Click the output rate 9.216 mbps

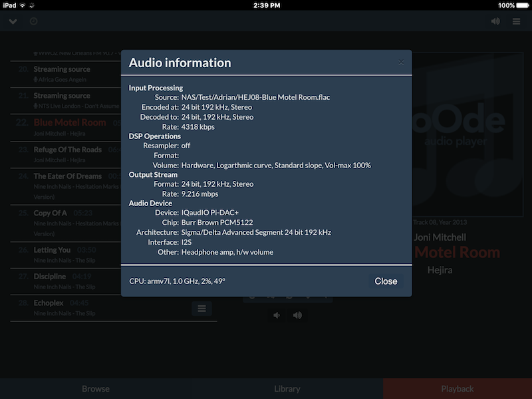click(199, 194)
